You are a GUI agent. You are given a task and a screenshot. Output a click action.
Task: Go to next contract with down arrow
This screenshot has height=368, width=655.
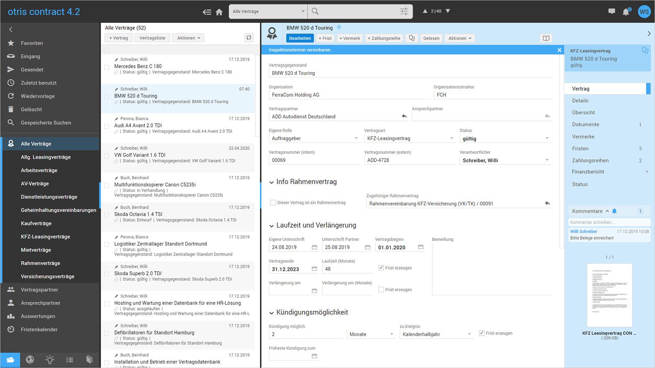(448, 11)
